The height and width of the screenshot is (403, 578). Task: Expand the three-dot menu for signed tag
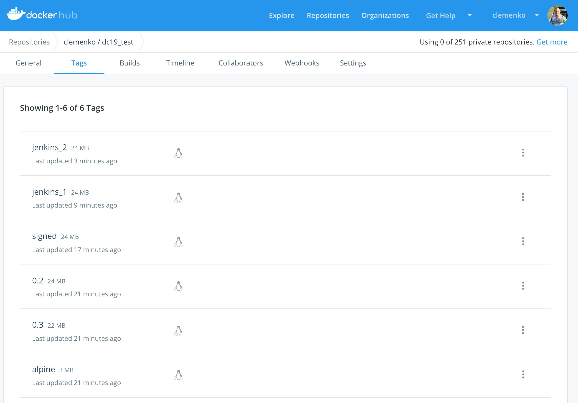point(523,241)
